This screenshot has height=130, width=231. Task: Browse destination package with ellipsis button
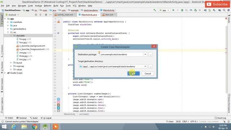[151, 55]
